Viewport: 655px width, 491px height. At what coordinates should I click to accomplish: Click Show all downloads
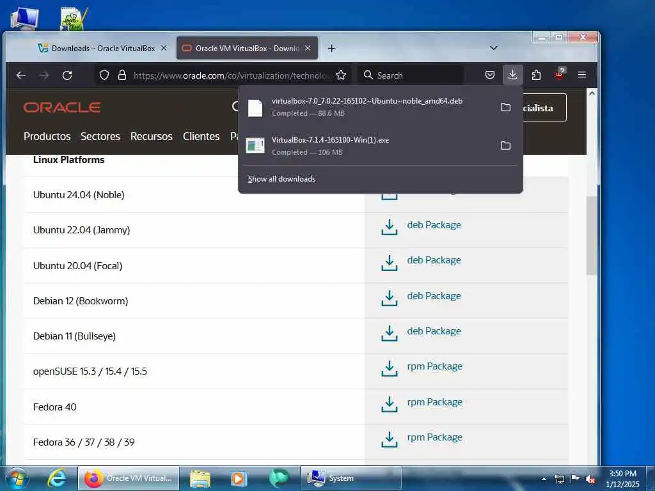click(x=281, y=179)
